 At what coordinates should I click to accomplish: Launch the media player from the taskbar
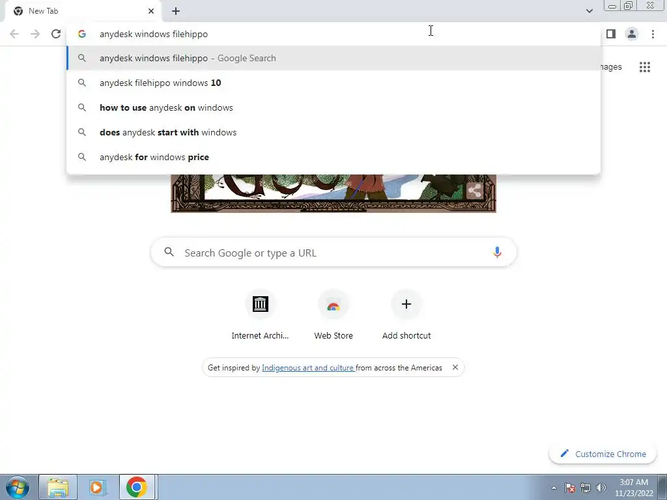(x=97, y=488)
